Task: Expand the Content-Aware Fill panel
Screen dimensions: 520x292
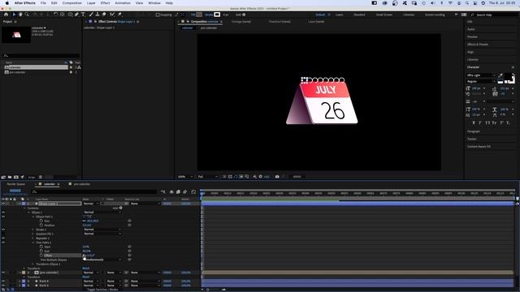Action: tap(479, 146)
